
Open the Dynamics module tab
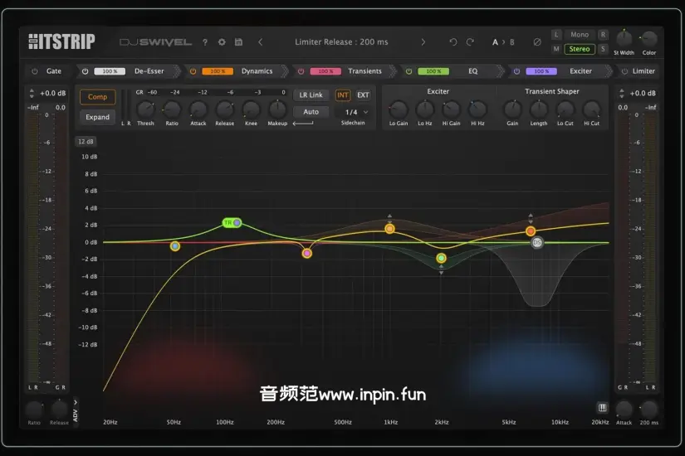(x=257, y=71)
